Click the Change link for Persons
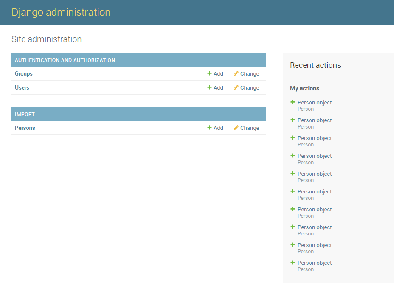This screenshot has height=283, width=394. coord(249,128)
